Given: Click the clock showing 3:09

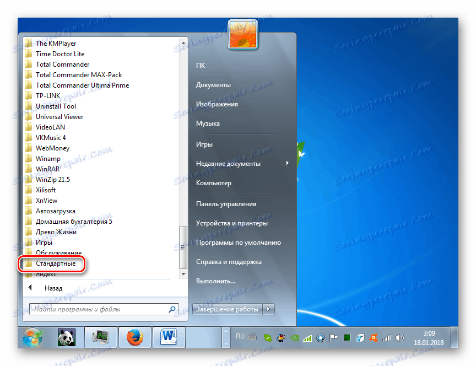Looking at the screenshot, I should coord(429,333).
